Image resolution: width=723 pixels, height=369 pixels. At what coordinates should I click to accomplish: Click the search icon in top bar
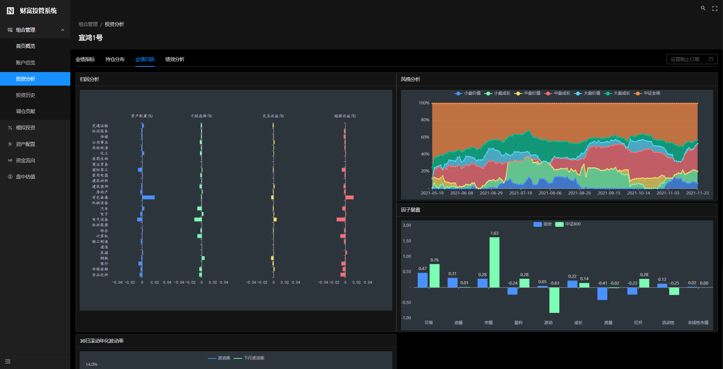click(703, 8)
